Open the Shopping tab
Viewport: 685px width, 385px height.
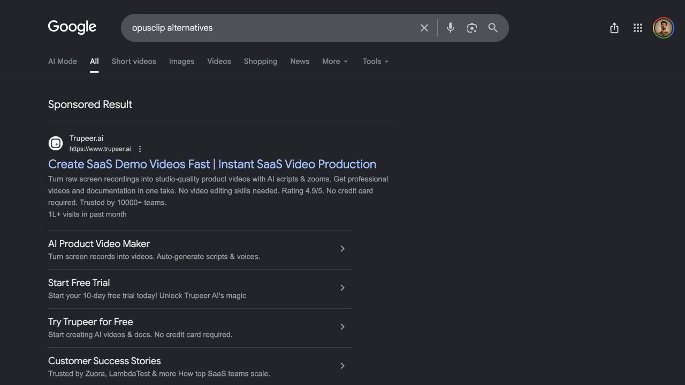(261, 61)
